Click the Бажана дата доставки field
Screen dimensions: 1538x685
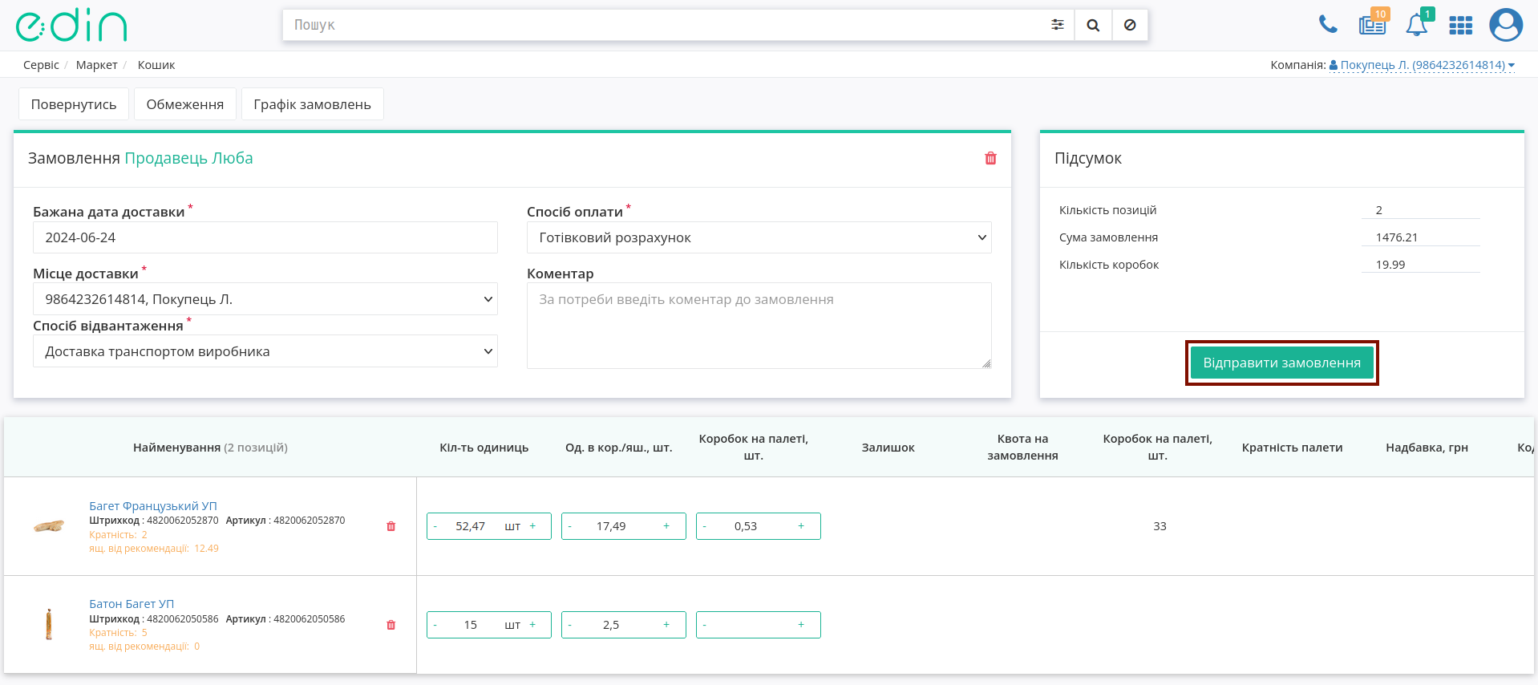coord(265,237)
